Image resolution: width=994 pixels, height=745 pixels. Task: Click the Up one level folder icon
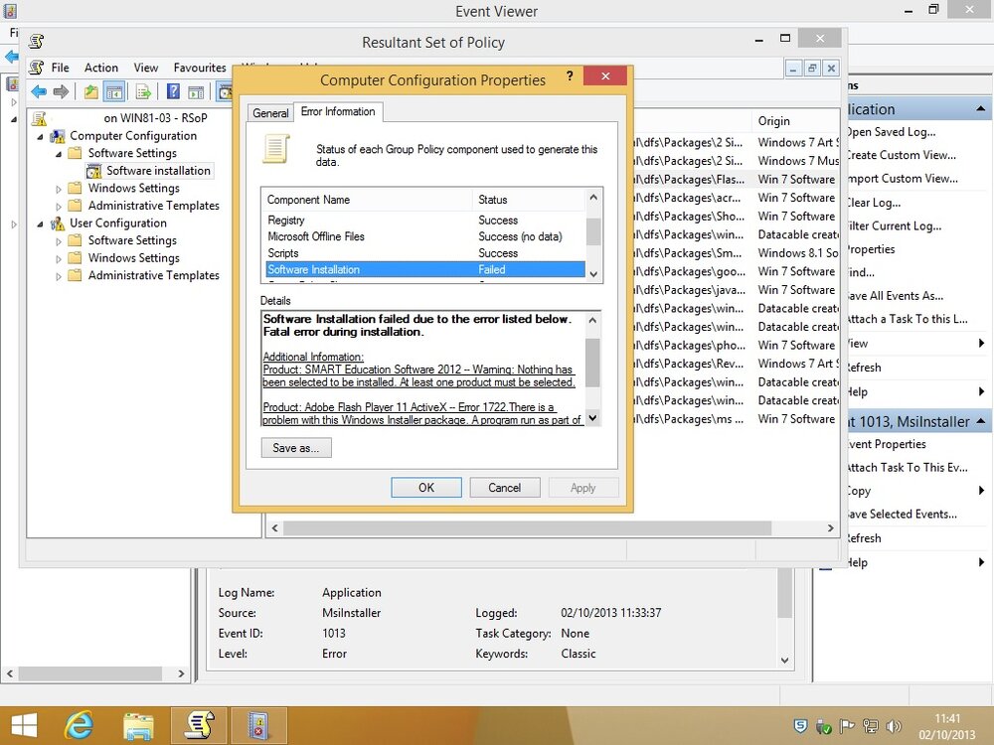click(x=91, y=92)
